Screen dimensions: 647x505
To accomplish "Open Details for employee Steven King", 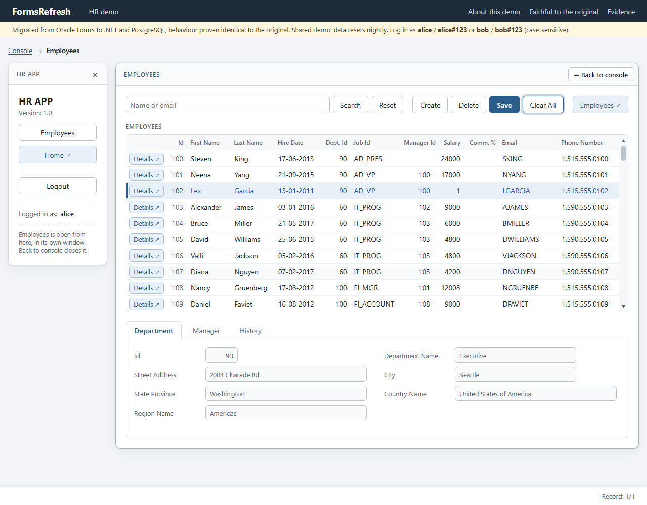I will coord(147,159).
